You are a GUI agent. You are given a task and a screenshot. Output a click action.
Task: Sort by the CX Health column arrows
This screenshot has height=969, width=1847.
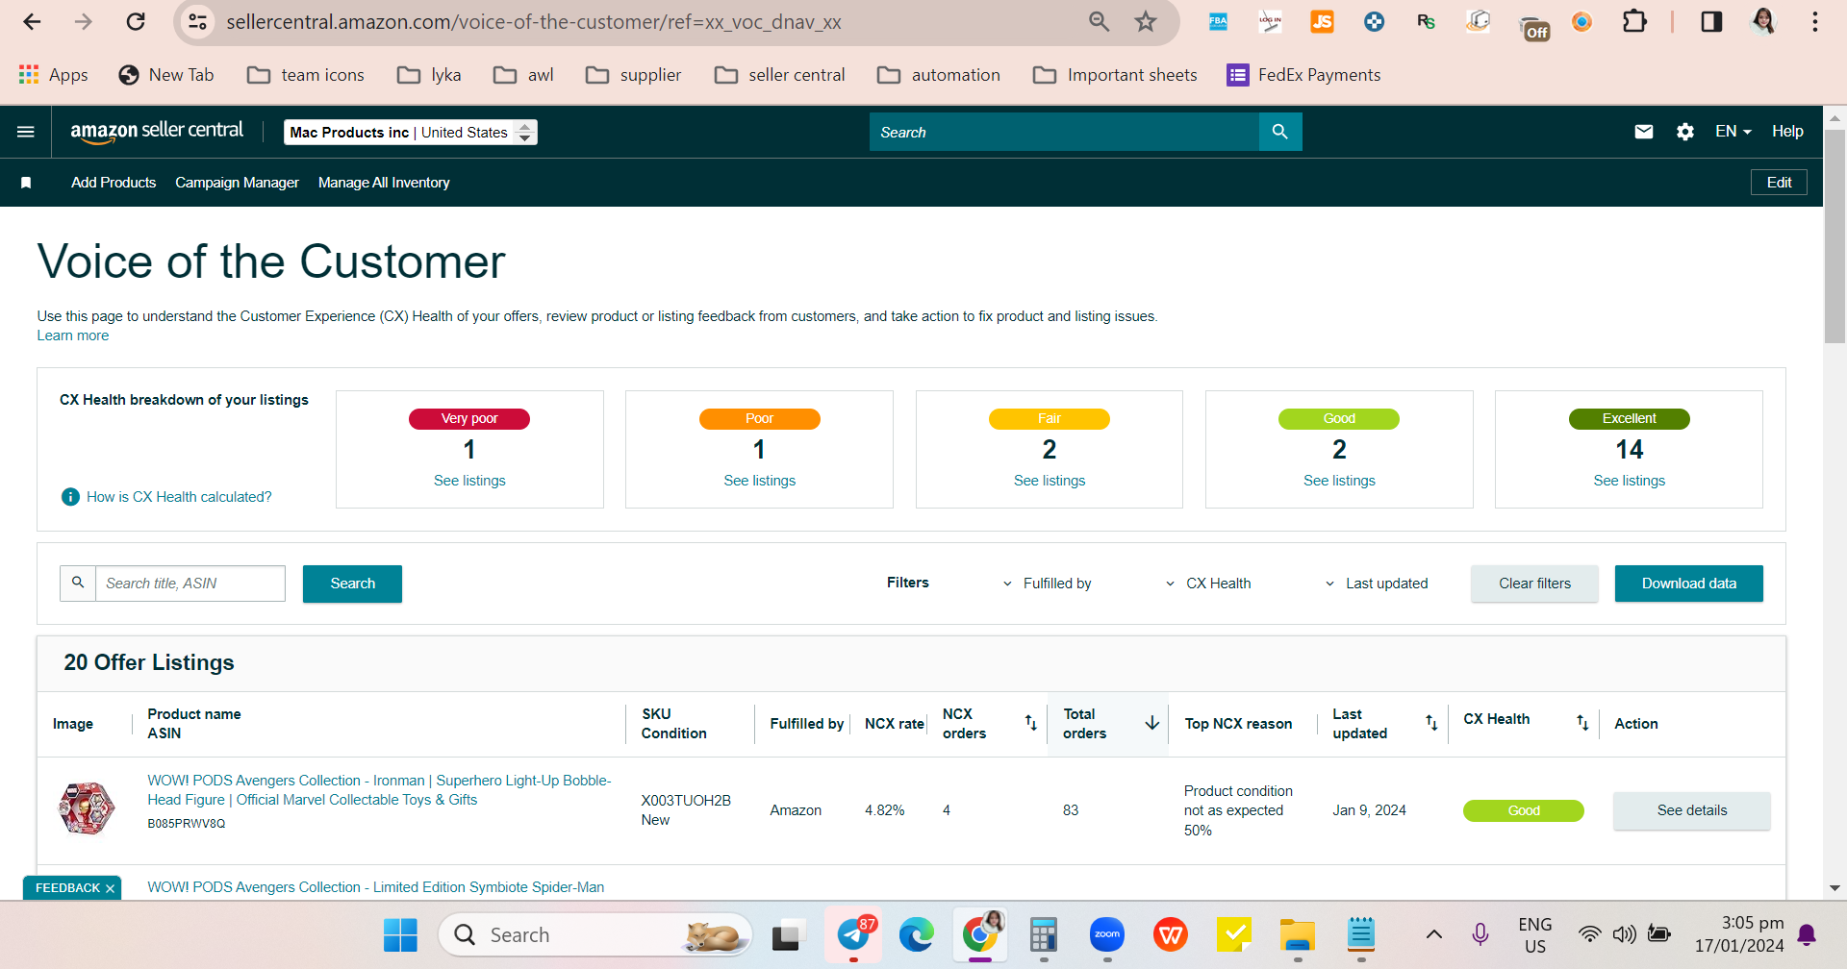pyautogui.click(x=1582, y=723)
